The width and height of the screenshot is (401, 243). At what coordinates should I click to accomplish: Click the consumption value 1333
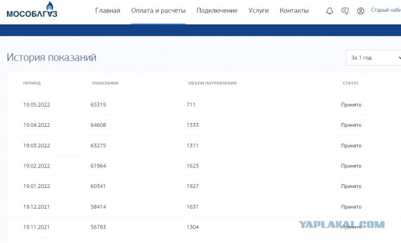(192, 125)
